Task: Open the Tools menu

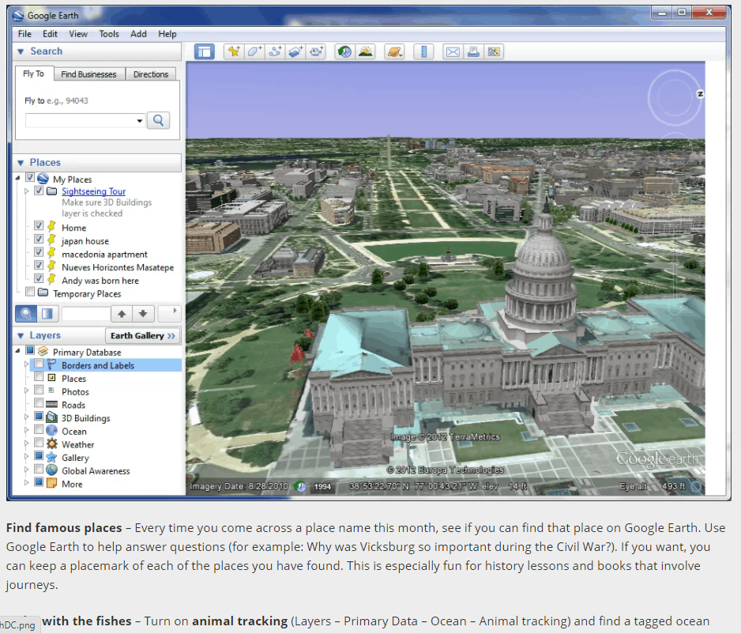Action: [109, 34]
